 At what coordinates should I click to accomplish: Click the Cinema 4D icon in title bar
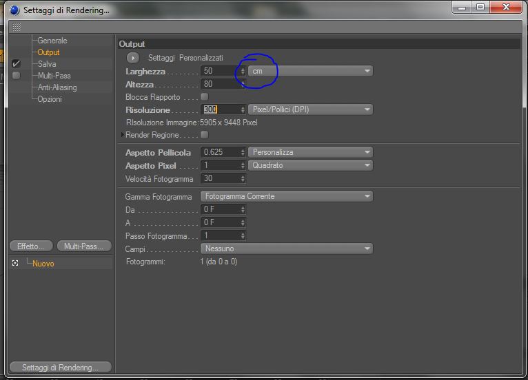[x=14, y=10]
